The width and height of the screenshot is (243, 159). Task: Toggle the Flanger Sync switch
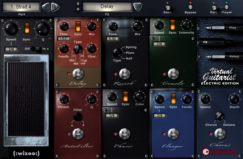[x=173, y=99]
